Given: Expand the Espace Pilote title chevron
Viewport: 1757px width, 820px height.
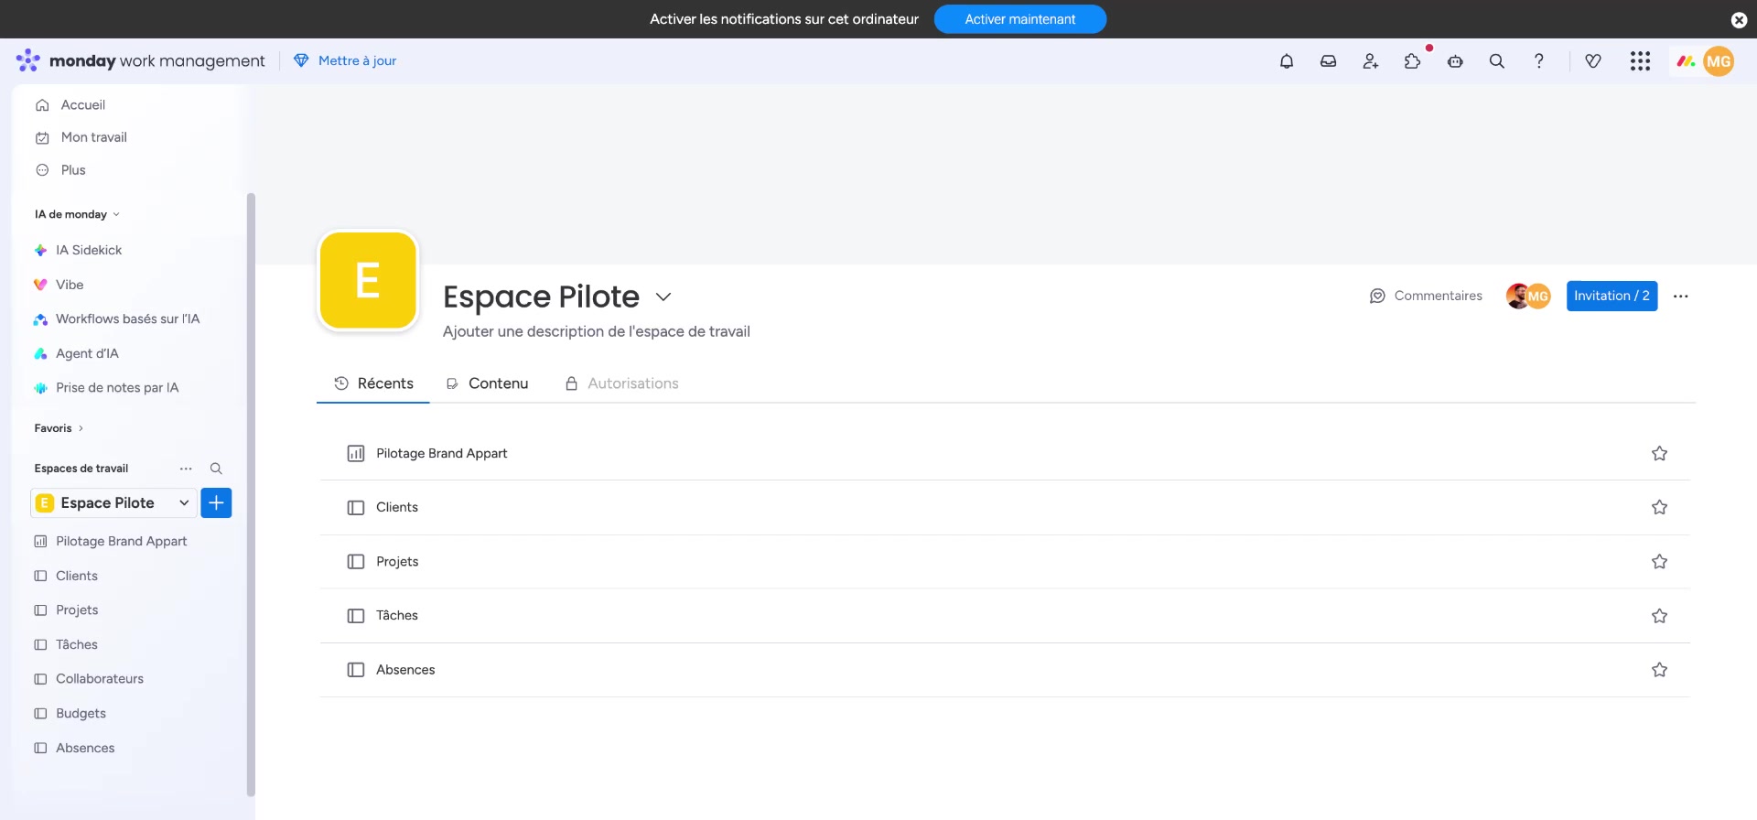Looking at the screenshot, I should (x=663, y=297).
